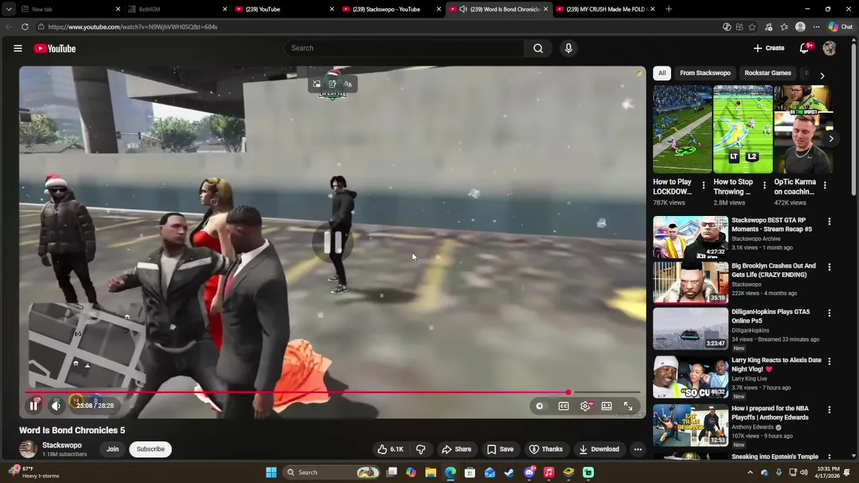Open thumbnail of Big Brooklyn Crashes Out video

691,283
